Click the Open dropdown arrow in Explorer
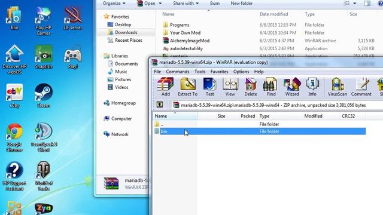Viewport: 383px width, 215px height. pyautogui.click(x=160, y=4)
